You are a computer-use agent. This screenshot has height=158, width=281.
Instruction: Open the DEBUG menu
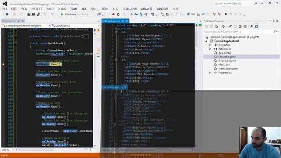[x=61, y=9]
